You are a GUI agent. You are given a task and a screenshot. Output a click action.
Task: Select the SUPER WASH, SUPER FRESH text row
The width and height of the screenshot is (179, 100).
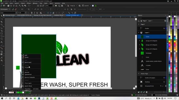pos(152,61)
